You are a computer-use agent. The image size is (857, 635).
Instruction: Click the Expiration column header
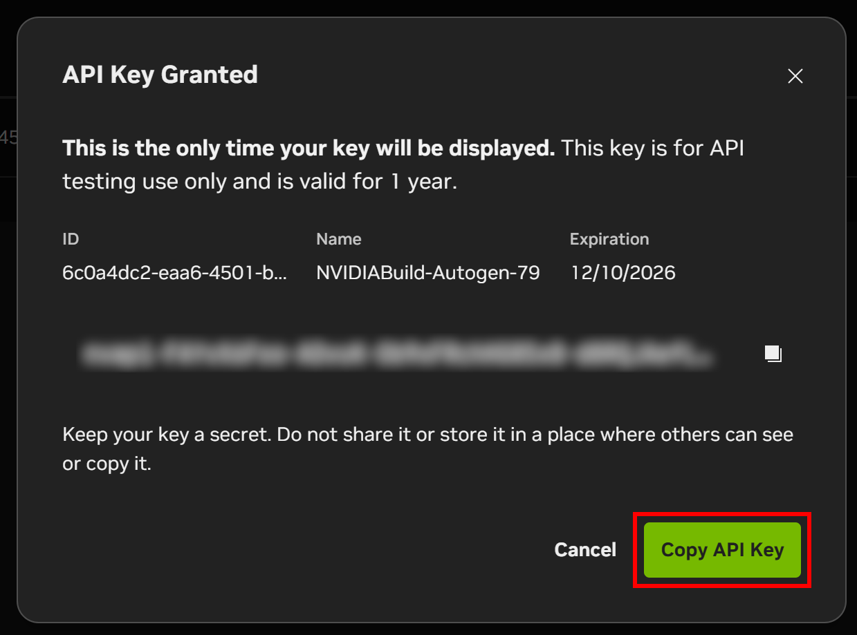609,238
